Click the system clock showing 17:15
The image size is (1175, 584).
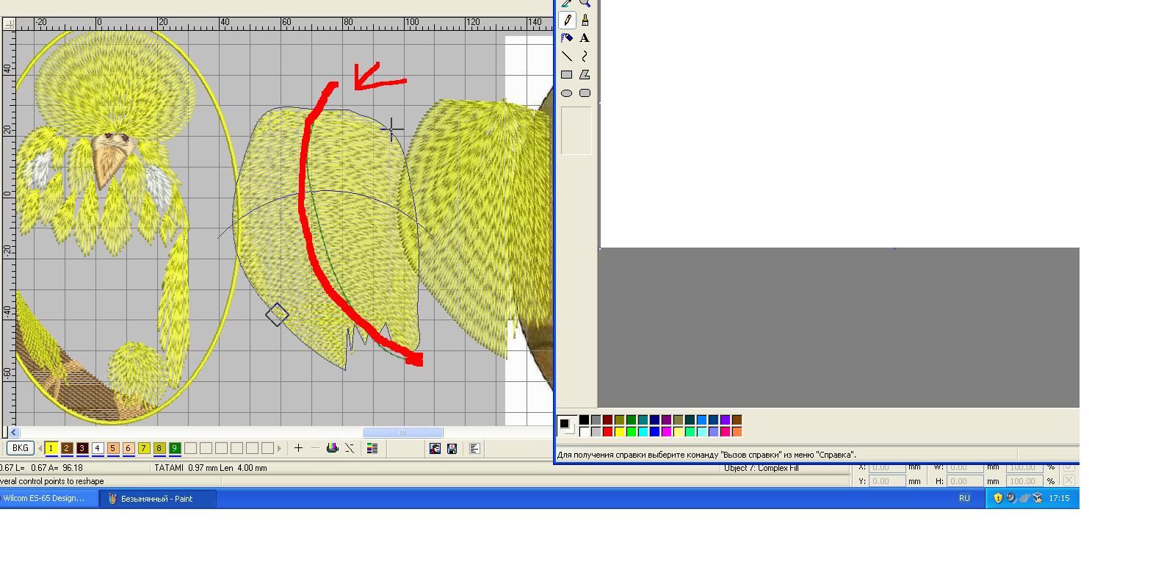click(1059, 498)
